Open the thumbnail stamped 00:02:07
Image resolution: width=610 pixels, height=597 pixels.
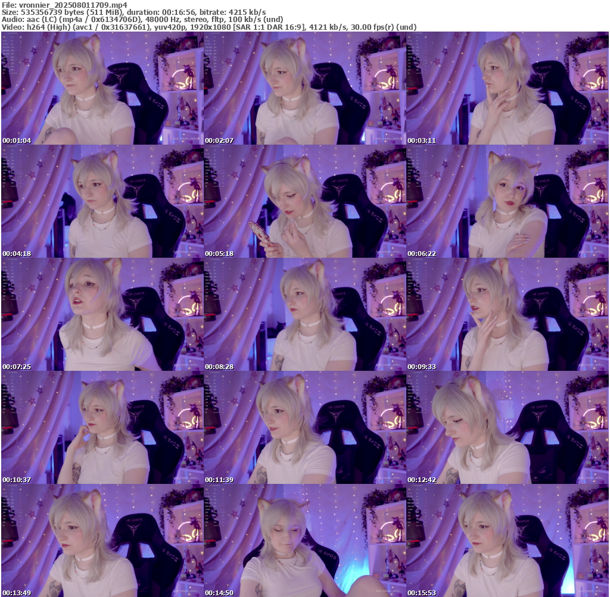click(304, 88)
